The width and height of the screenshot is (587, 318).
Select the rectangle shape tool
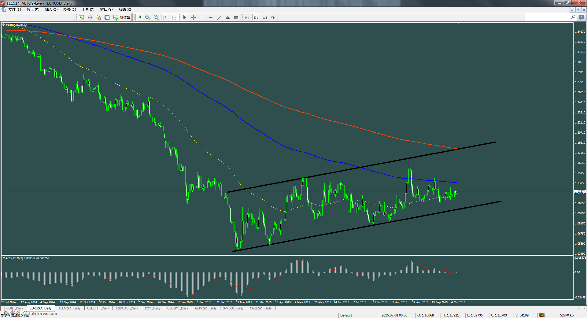click(236, 17)
